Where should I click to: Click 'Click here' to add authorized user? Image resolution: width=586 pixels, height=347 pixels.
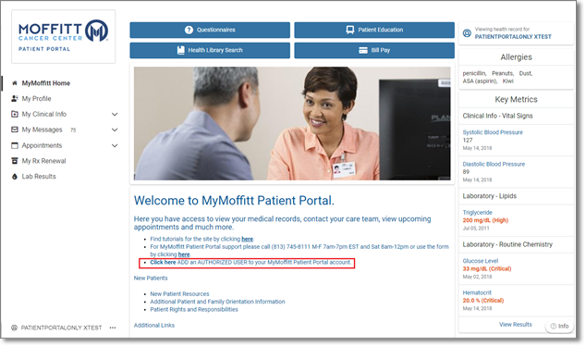coord(163,263)
